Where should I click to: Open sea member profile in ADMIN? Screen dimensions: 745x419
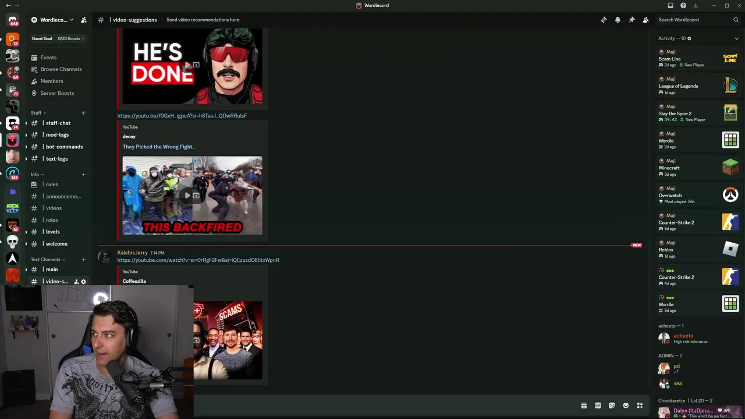698,384
